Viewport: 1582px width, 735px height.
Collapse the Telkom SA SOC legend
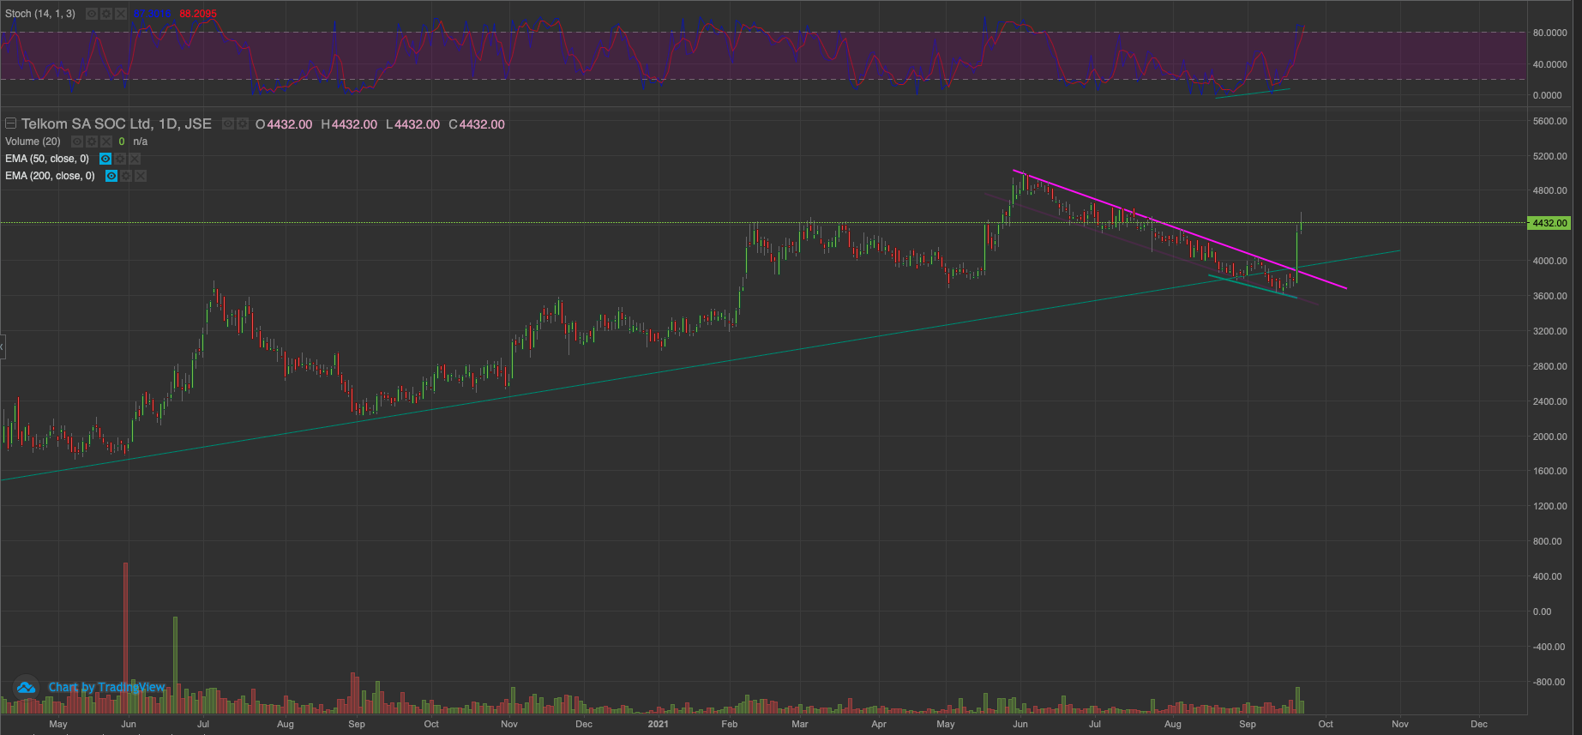[11, 124]
